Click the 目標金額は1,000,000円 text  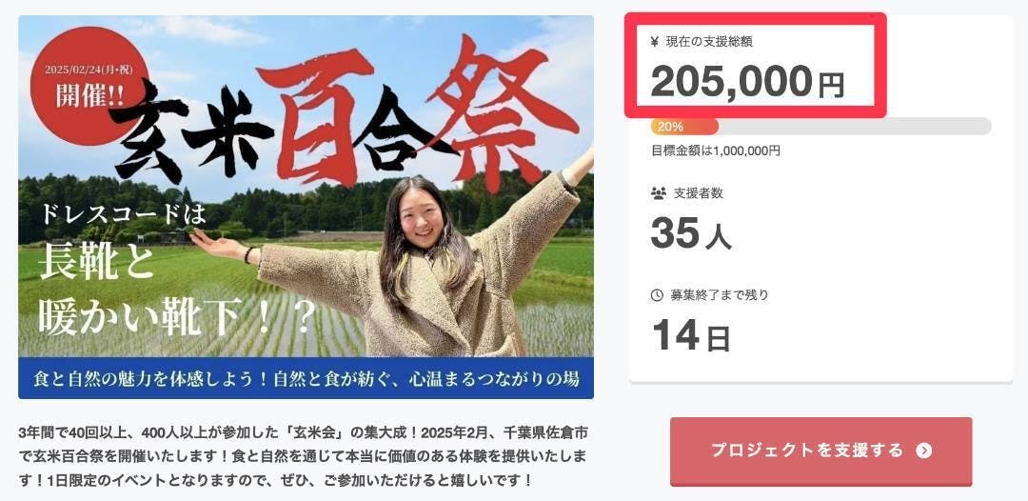click(715, 150)
